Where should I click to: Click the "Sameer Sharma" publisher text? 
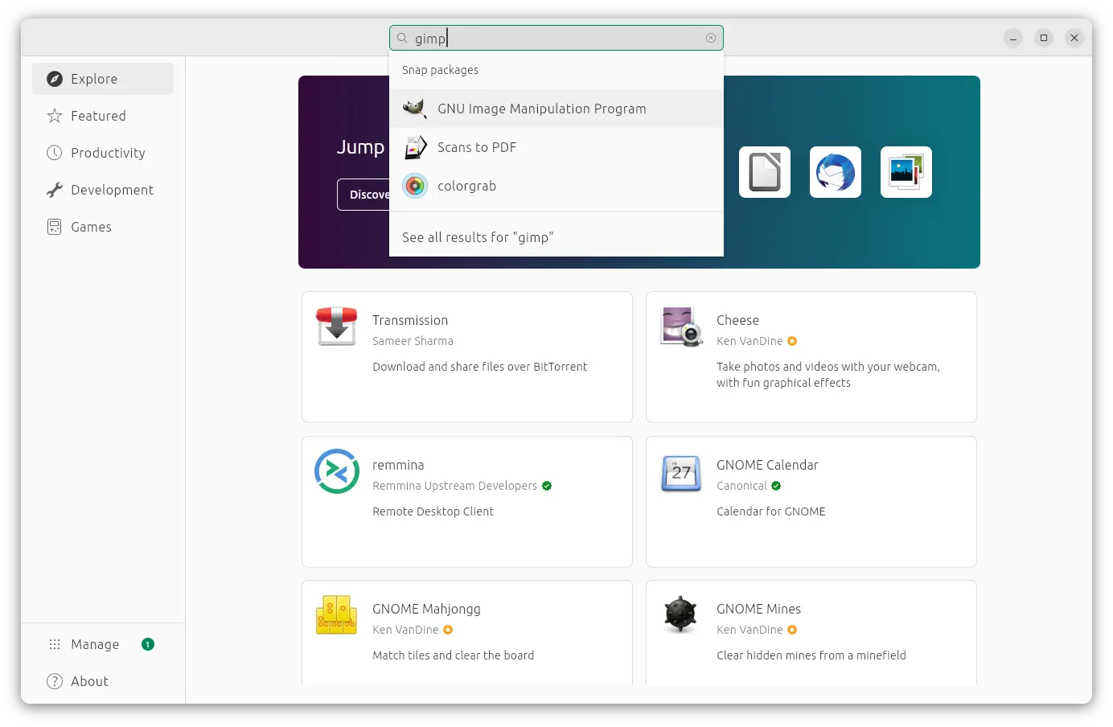413,341
